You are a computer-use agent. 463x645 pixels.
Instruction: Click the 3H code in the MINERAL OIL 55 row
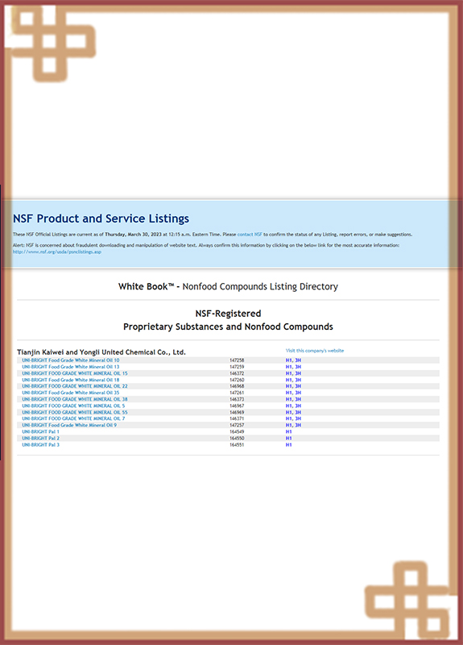298,412
